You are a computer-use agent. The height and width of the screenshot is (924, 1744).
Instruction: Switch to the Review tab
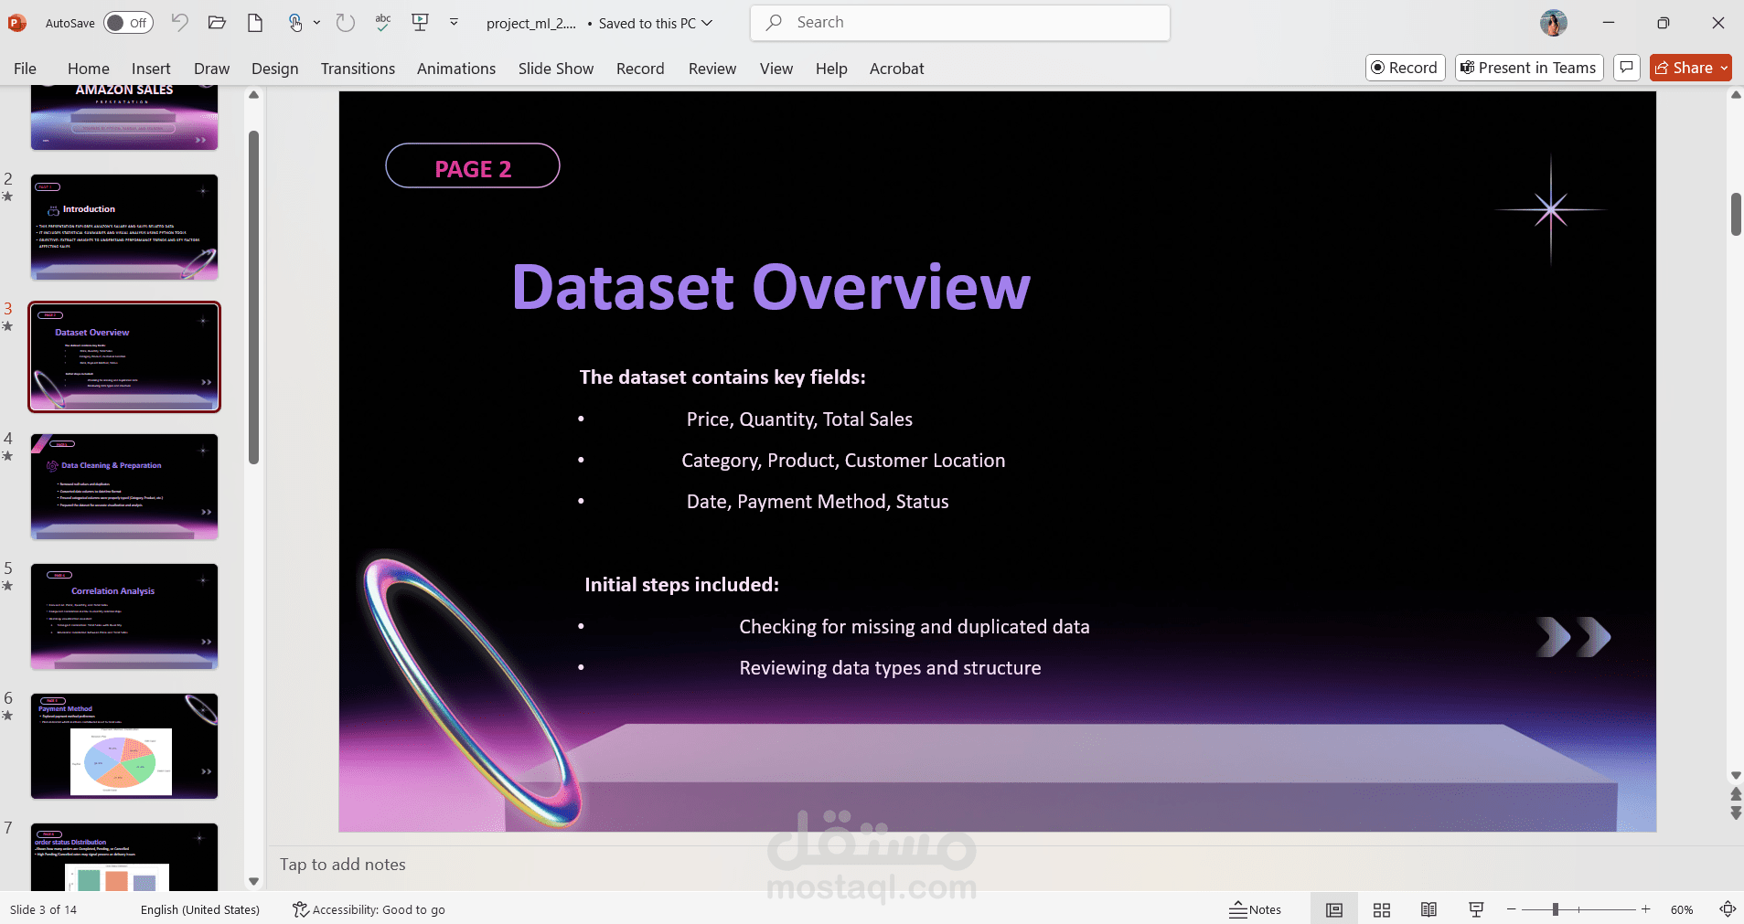click(x=712, y=69)
